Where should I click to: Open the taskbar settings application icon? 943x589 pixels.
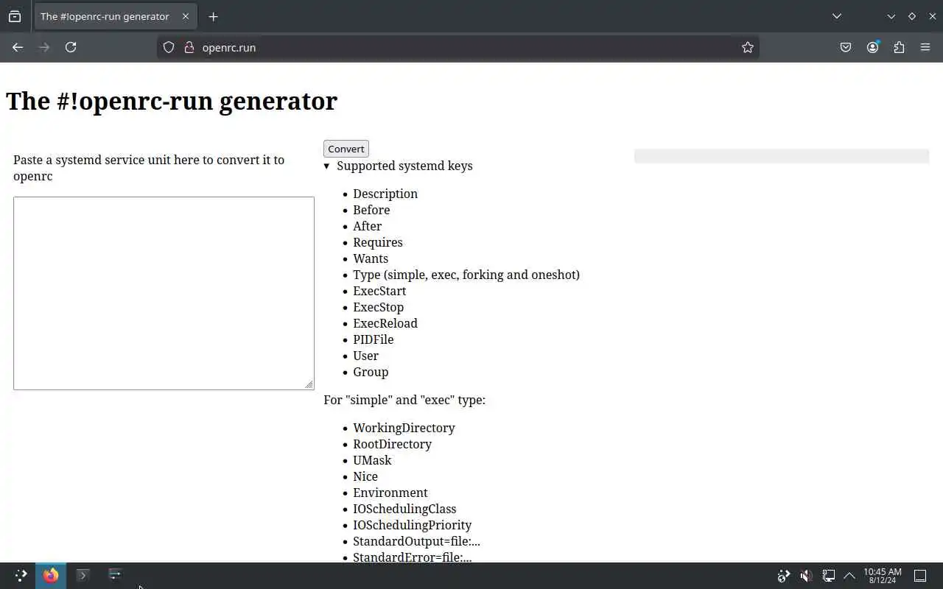pyautogui.click(x=115, y=574)
